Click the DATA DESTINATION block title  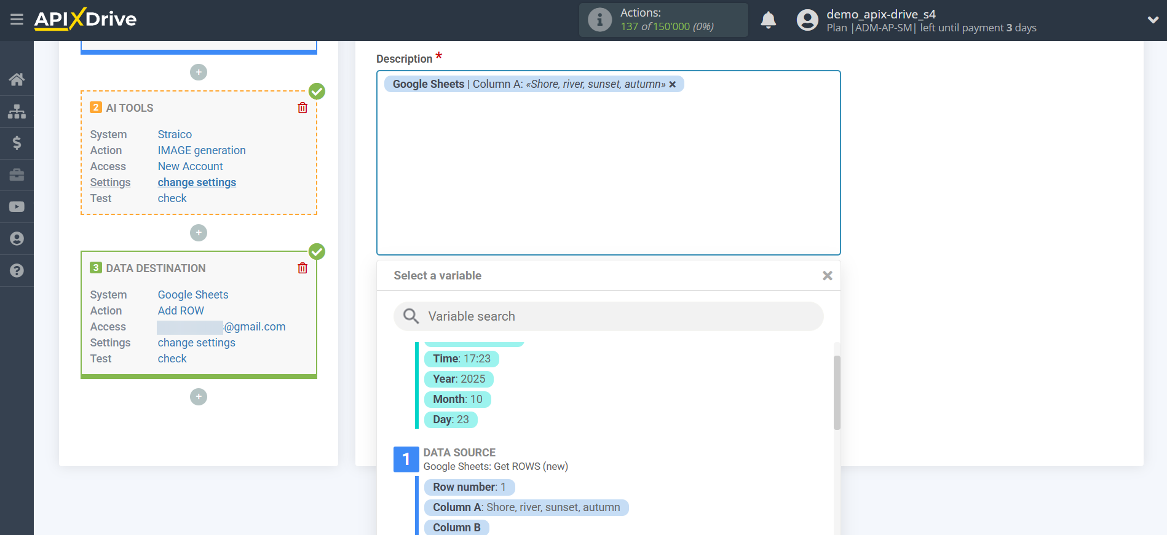click(x=156, y=268)
